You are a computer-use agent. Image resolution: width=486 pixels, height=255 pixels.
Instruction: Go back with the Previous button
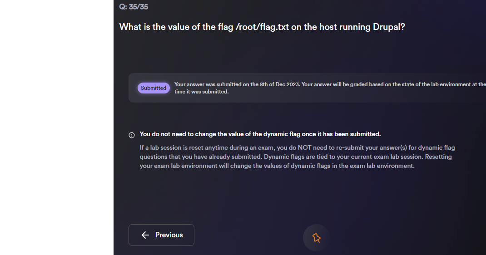pyautogui.click(x=161, y=235)
